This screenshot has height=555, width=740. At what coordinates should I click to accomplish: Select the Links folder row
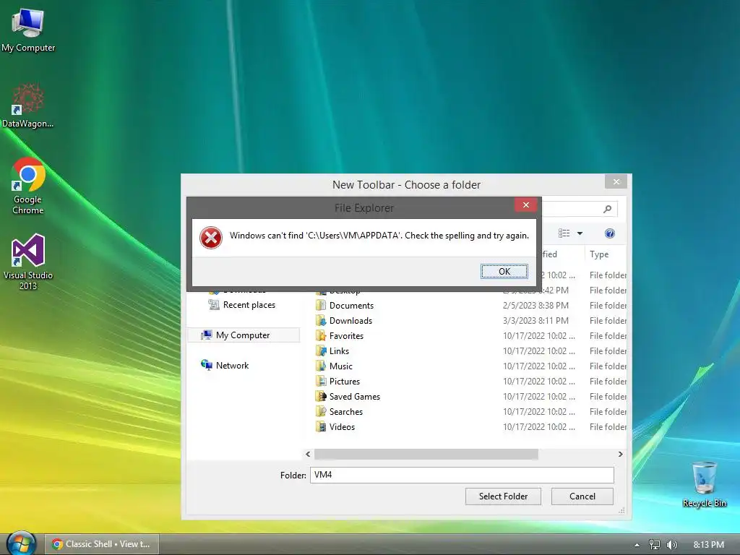[x=470, y=350]
